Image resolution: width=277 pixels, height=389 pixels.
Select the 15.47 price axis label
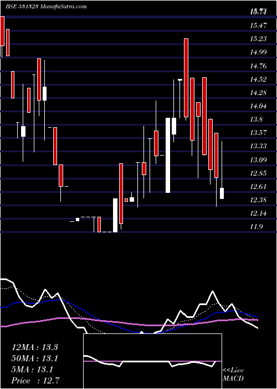[259, 26]
